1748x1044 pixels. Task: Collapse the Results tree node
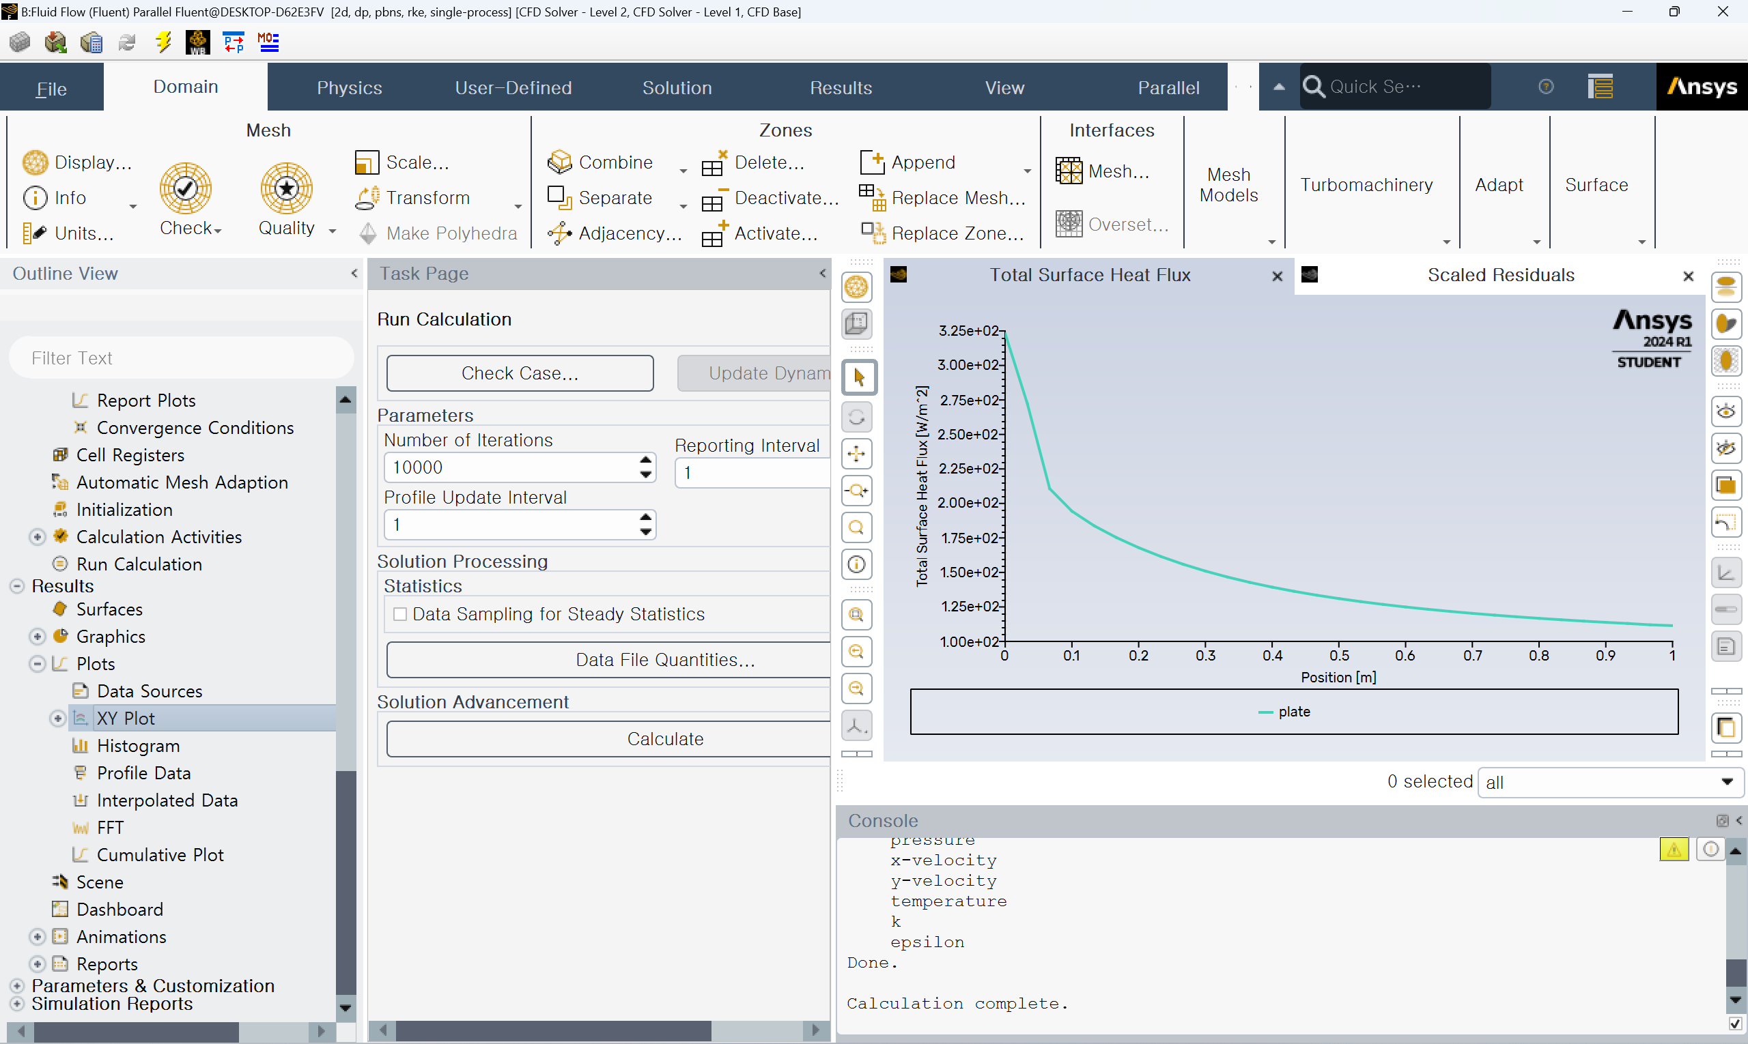(17, 586)
